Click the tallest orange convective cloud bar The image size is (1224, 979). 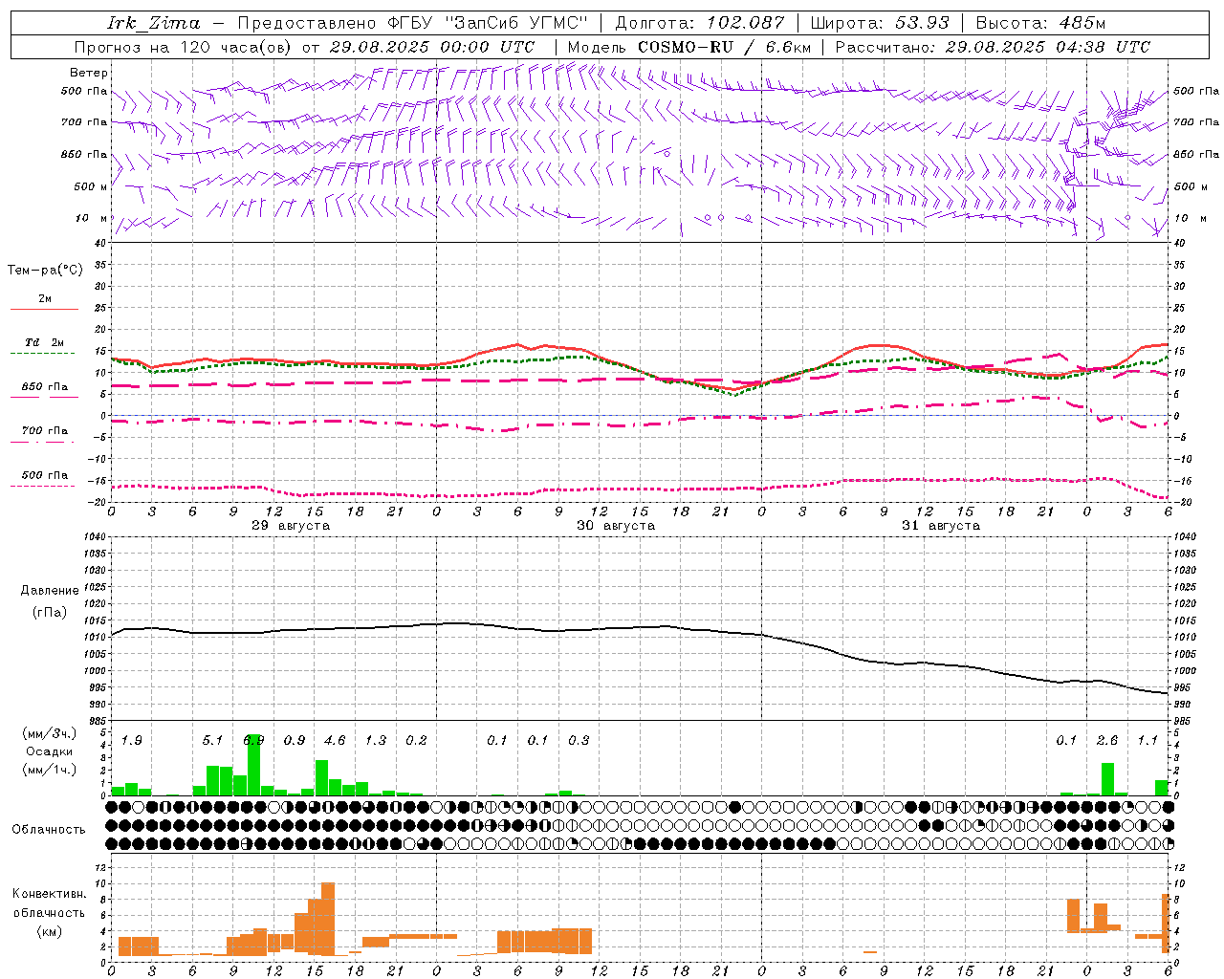(328, 919)
